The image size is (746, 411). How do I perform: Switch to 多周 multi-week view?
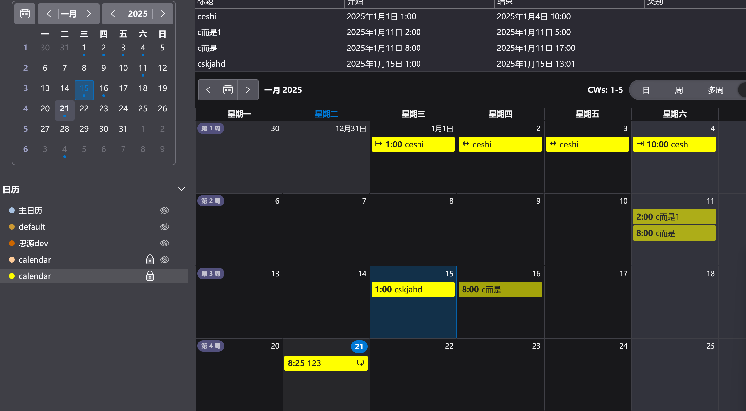click(715, 90)
